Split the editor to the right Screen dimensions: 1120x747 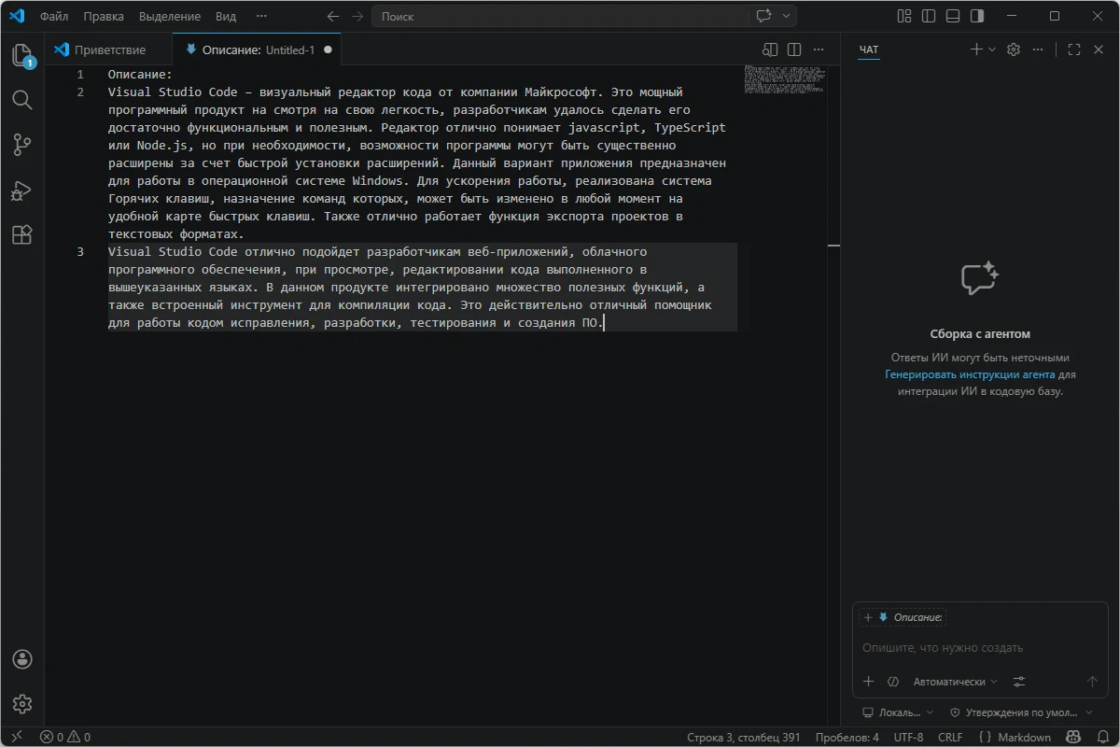pos(794,49)
